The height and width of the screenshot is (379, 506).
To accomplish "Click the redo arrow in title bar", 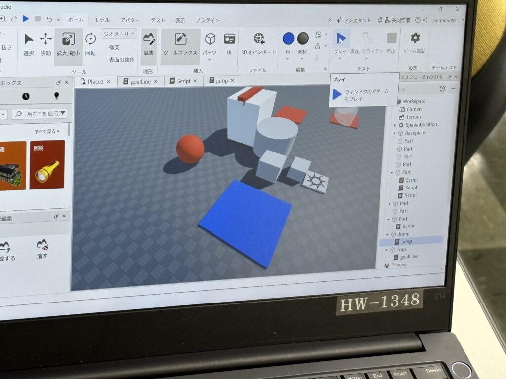I will (14, 19).
